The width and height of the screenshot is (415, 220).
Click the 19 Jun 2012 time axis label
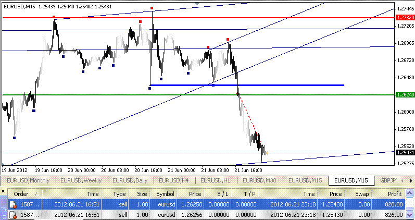[x=15, y=170]
